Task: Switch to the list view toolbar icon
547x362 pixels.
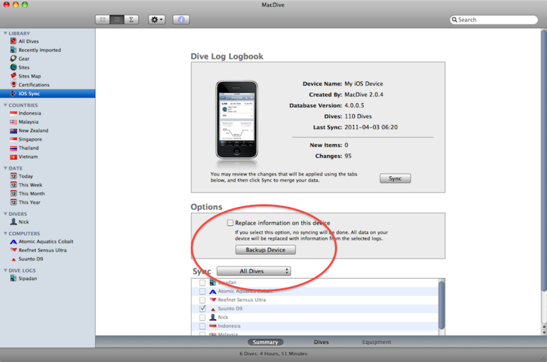Action: 118,20
